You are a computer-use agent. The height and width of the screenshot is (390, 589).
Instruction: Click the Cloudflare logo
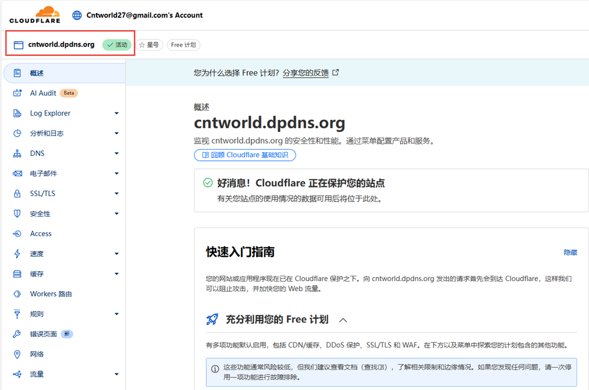click(35, 15)
